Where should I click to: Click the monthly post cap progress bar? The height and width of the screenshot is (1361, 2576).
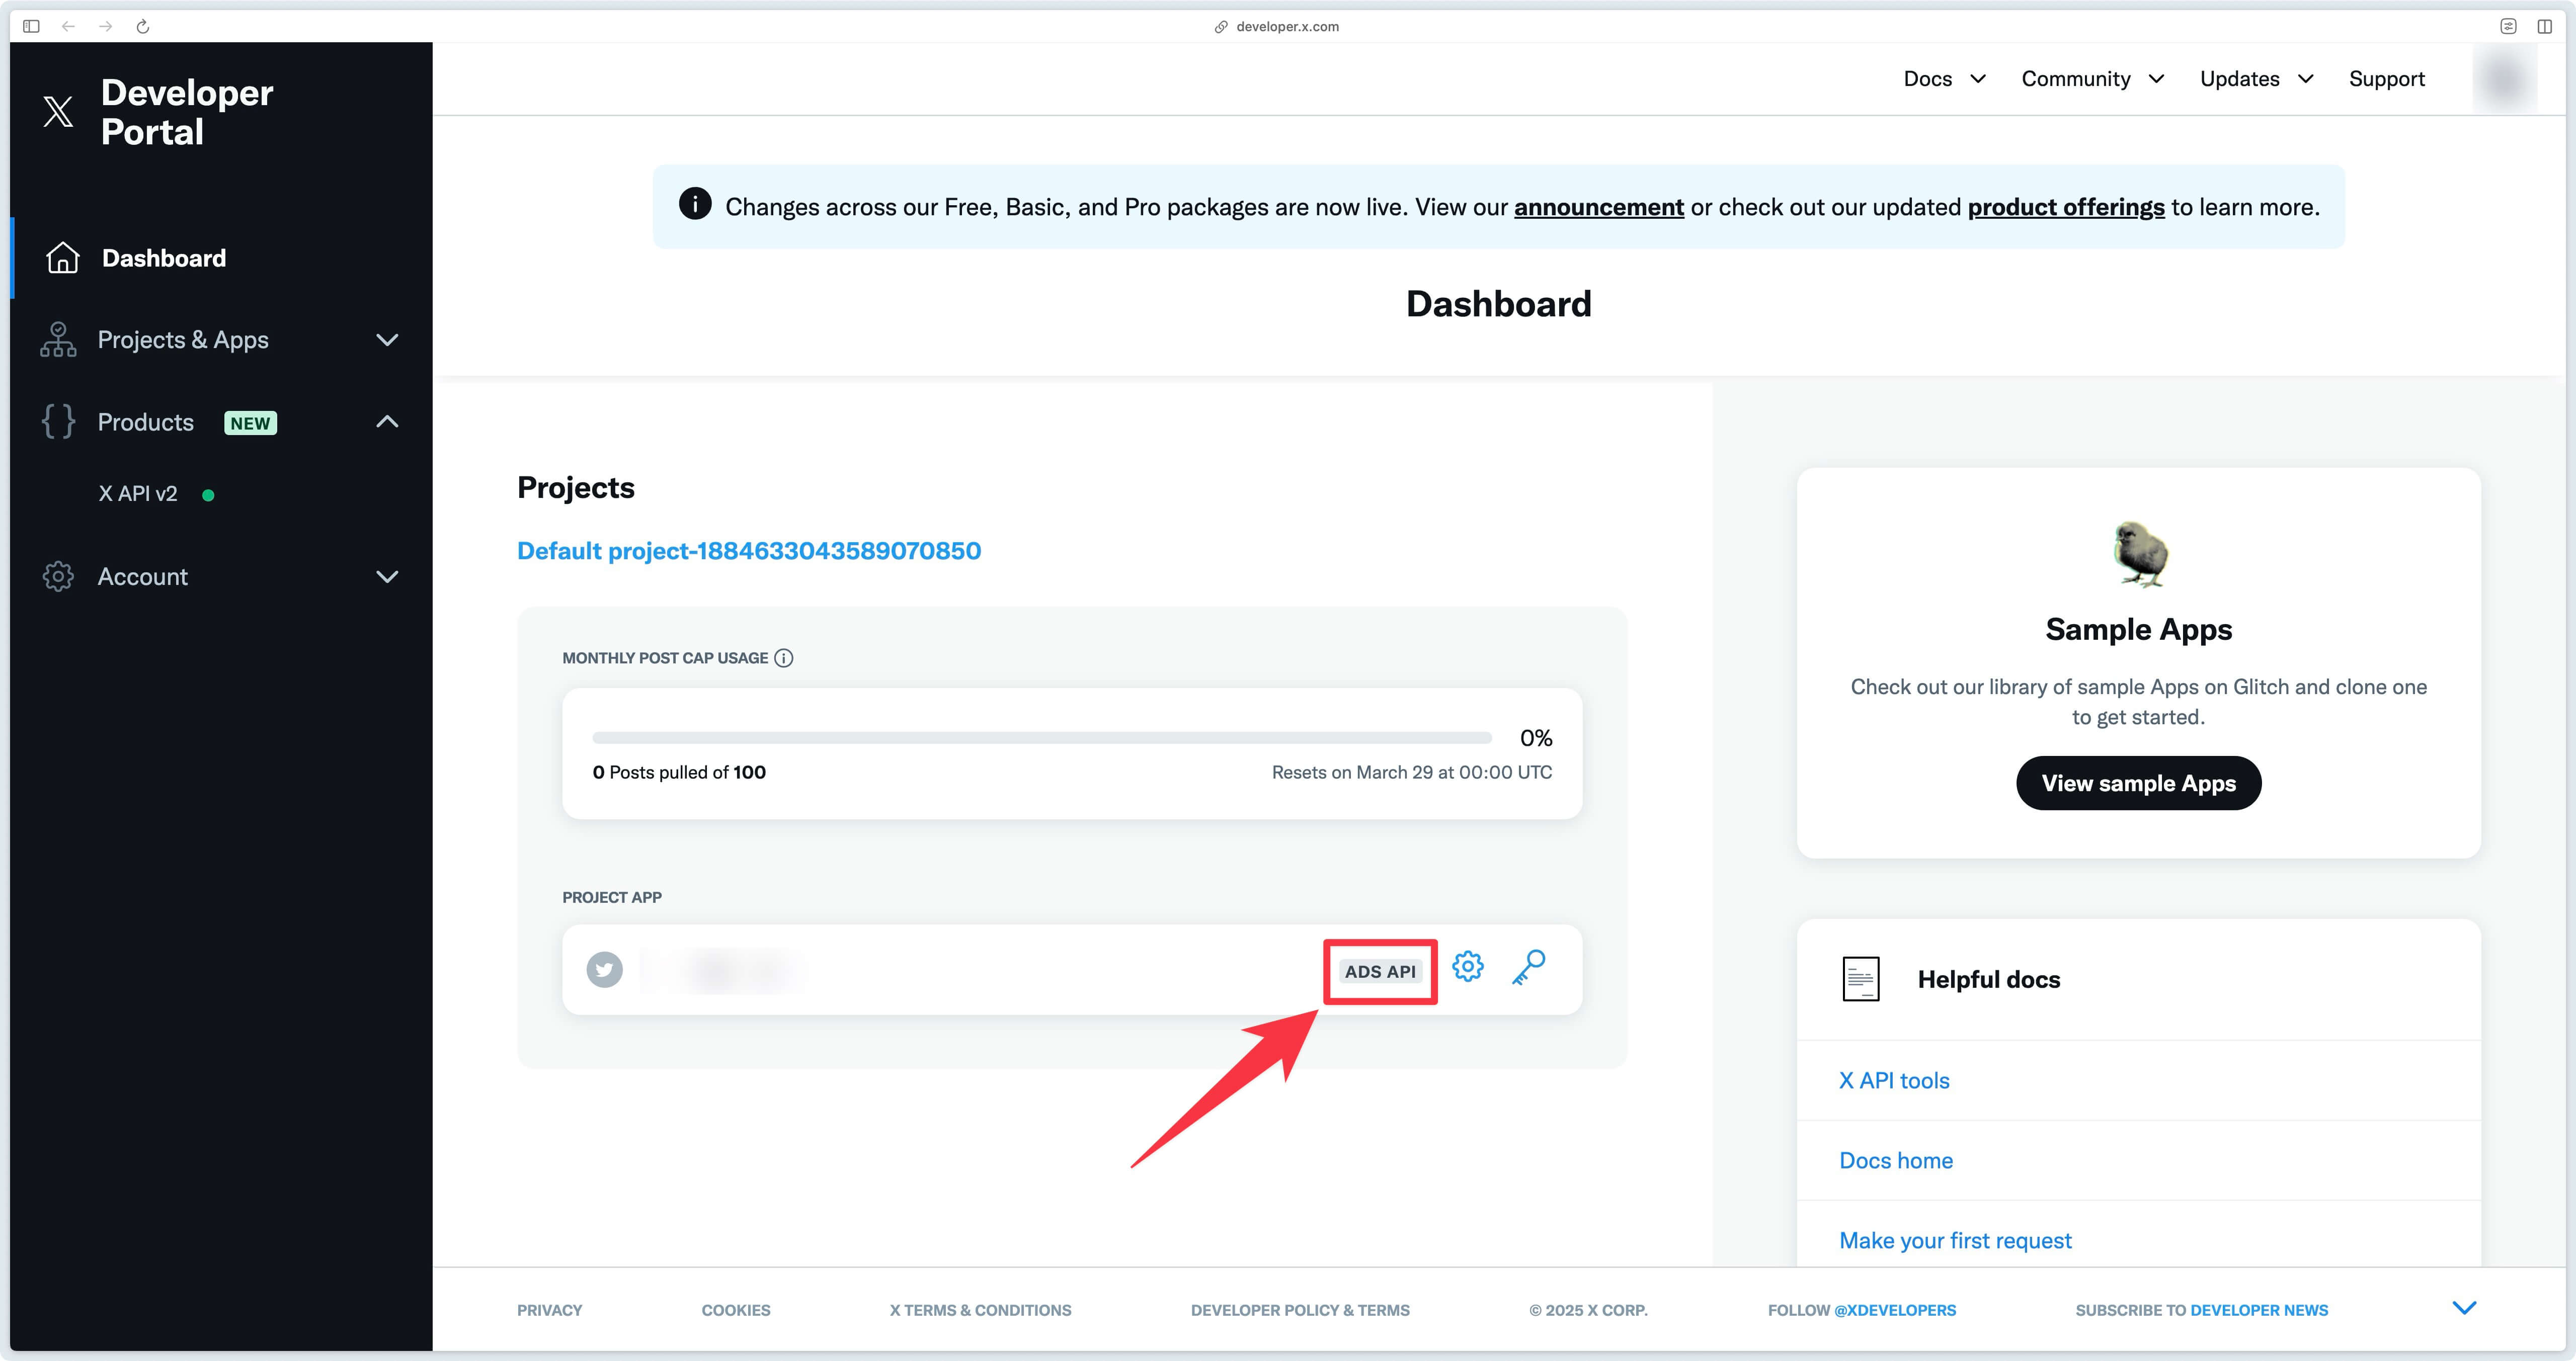[1042, 738]
